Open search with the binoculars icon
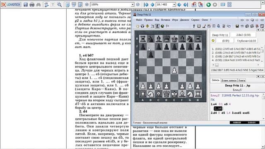This screenshot has width=265, height=149. 39,5
